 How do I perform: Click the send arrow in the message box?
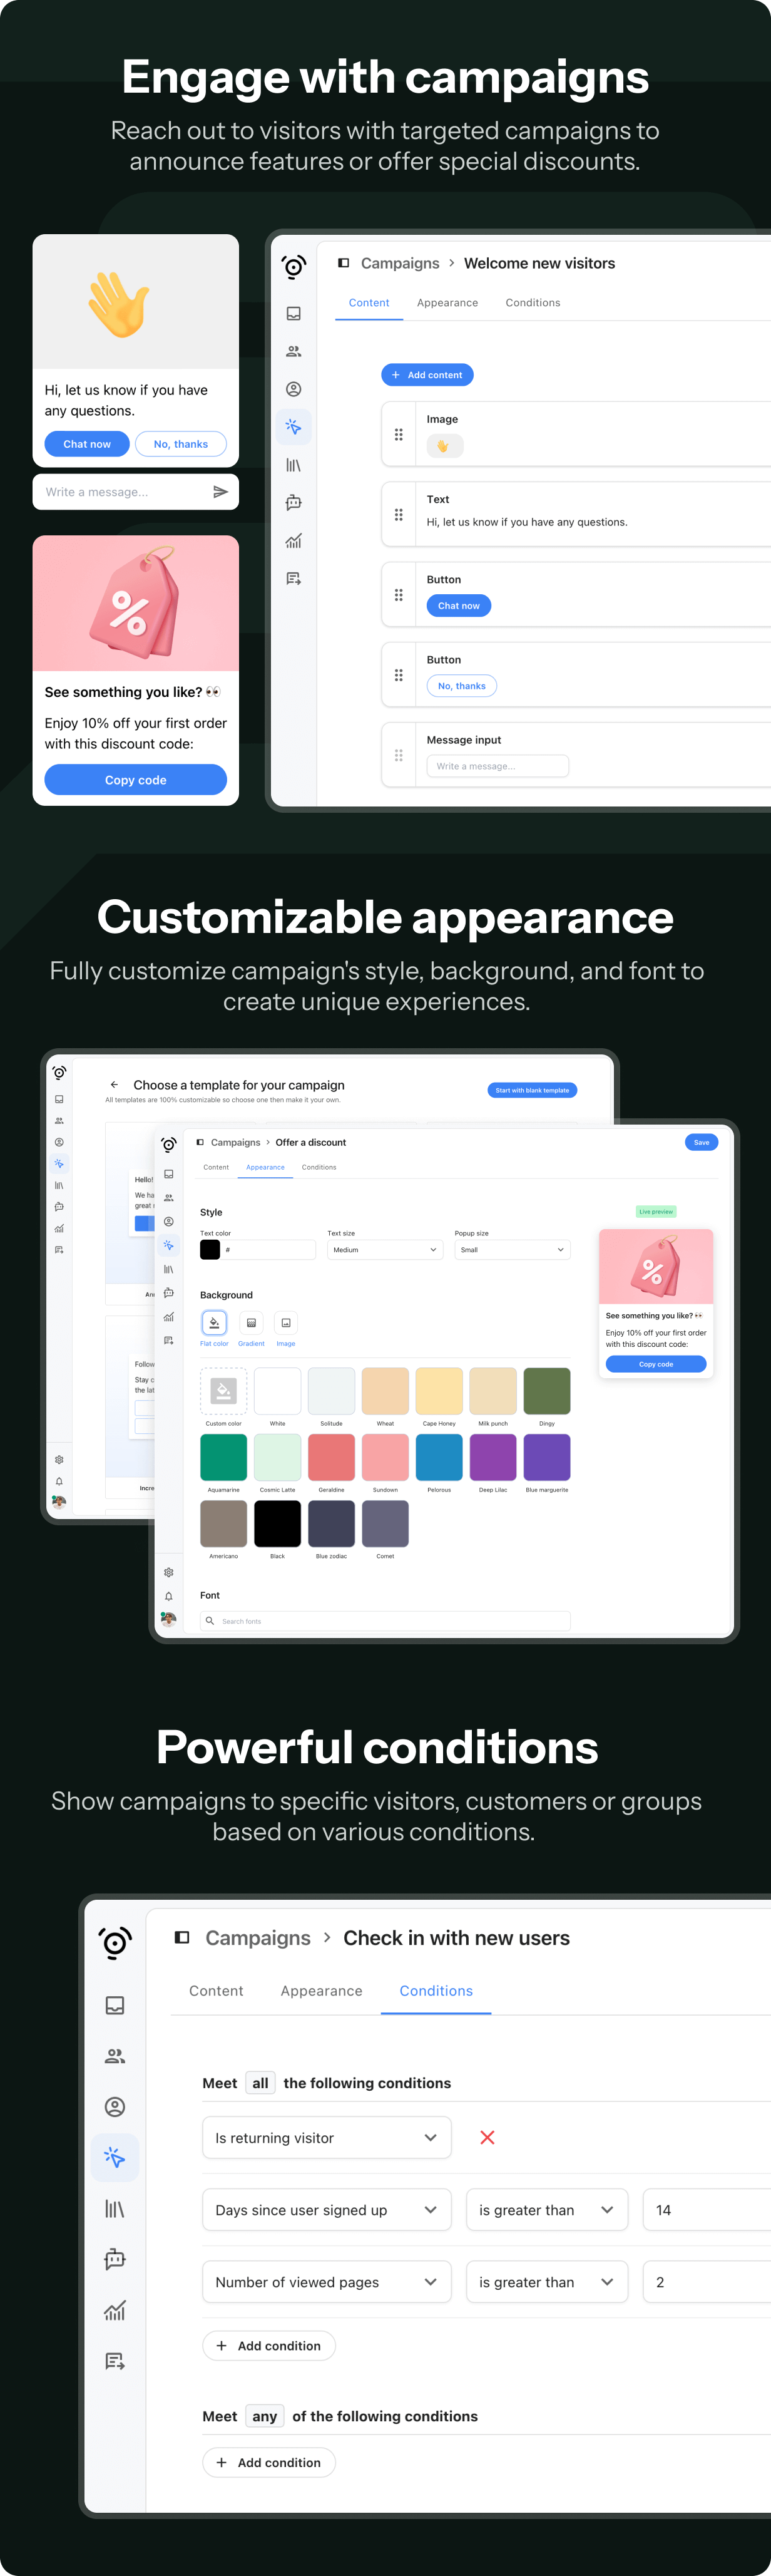(x=220, y=492)
